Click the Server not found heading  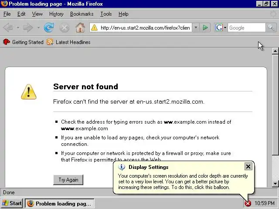pos(85,87)
